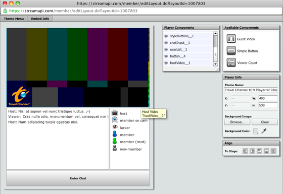Click the W width field
This screenshot has width=283, height=194.
[268, 98]
